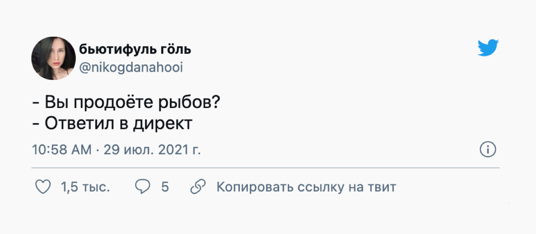Click the Twitter bird logo
The width and height of the screenshot is (536, 234).
(488, 48)
